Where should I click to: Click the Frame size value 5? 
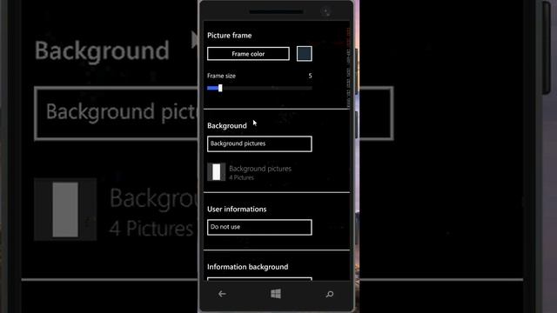[x=310, y=76]
